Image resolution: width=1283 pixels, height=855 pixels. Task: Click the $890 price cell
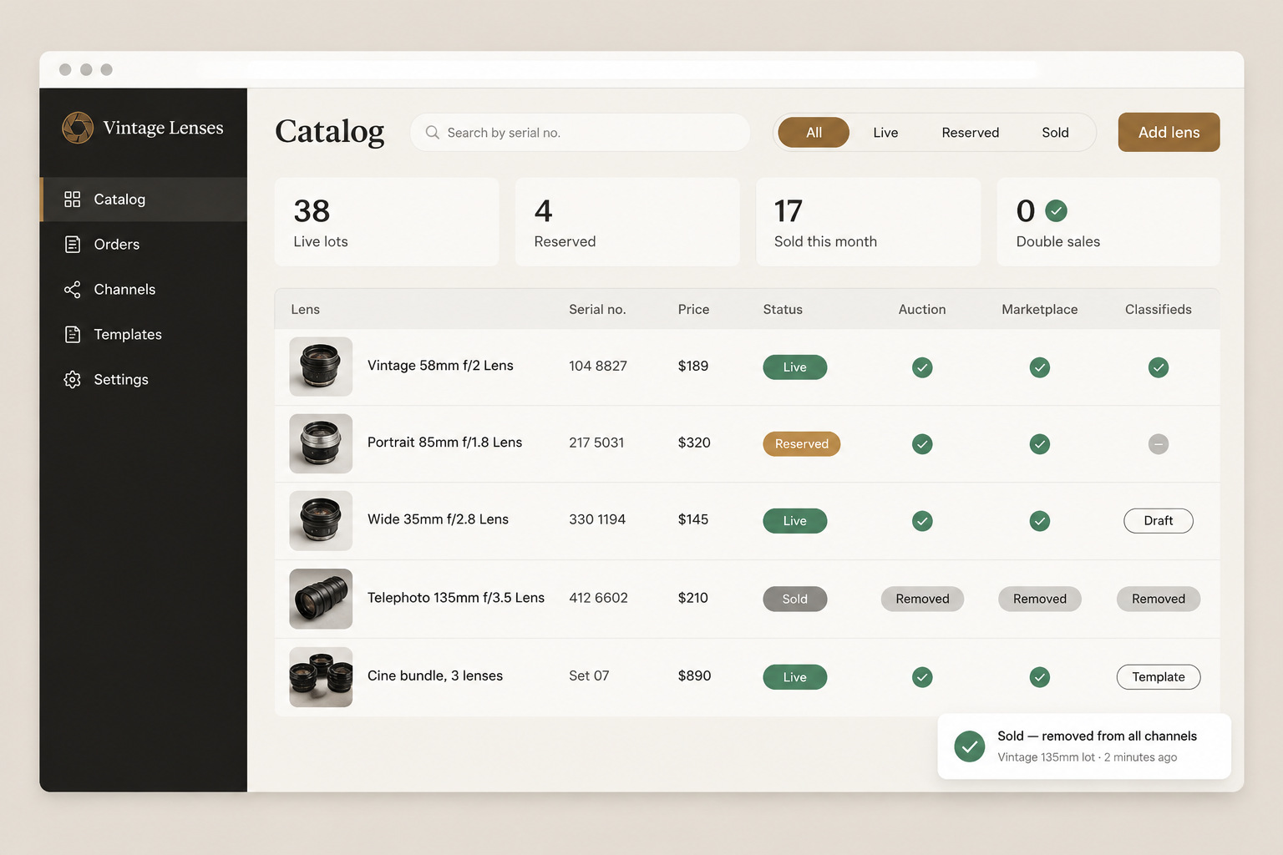[x=694, y=675]
